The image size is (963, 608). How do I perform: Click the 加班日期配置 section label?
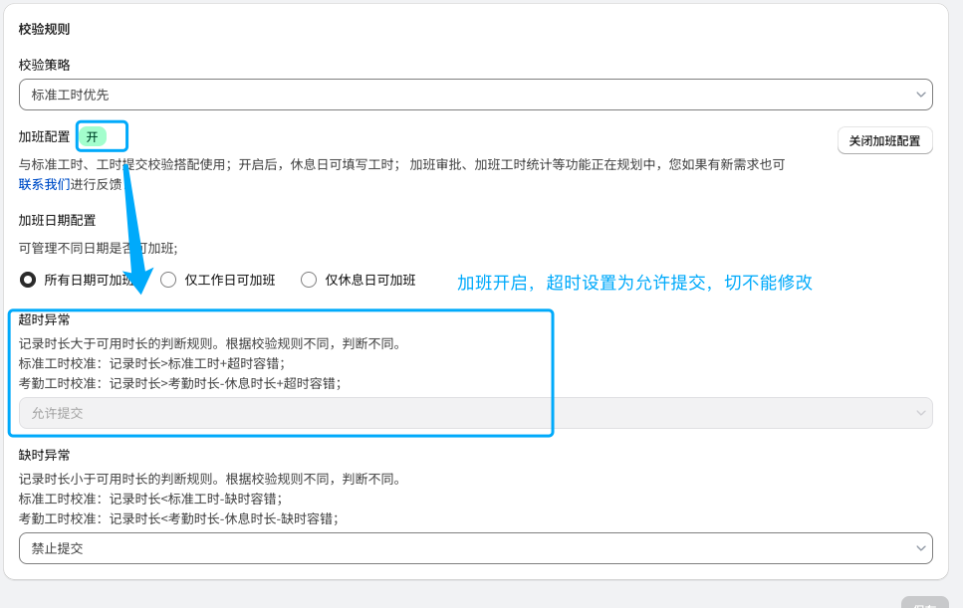(x=58, y=220)
